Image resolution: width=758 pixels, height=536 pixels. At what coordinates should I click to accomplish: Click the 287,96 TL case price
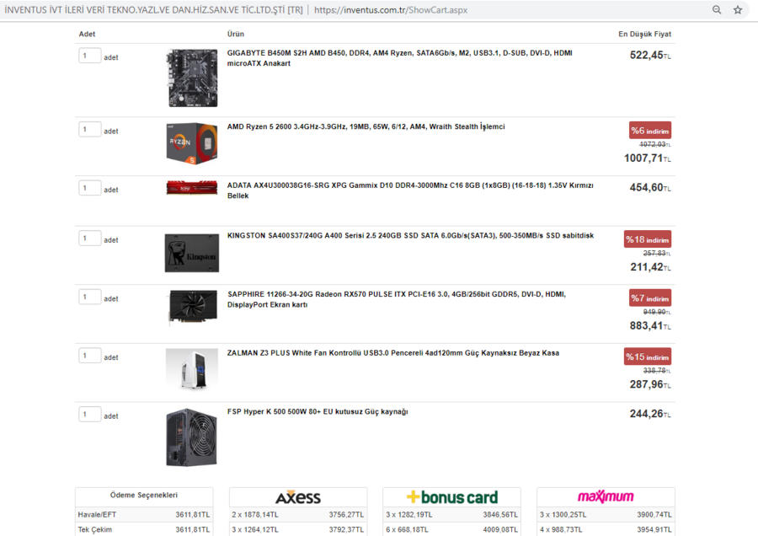650,384
